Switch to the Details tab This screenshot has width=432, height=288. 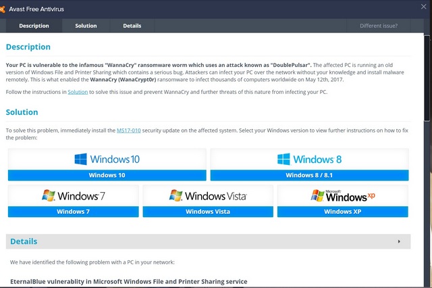132,26
